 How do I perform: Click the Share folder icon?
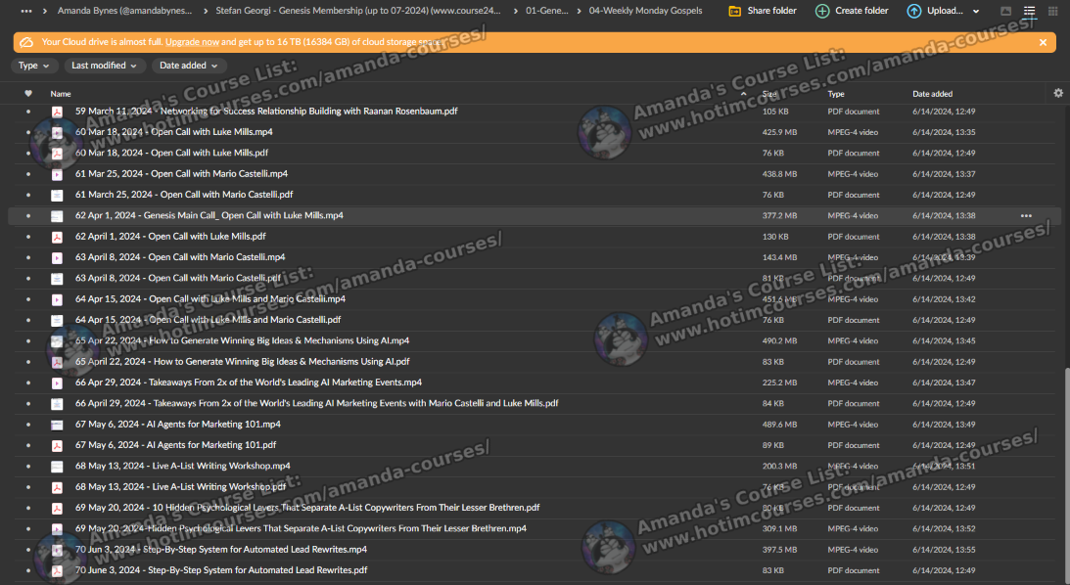[x=735, y=11]
